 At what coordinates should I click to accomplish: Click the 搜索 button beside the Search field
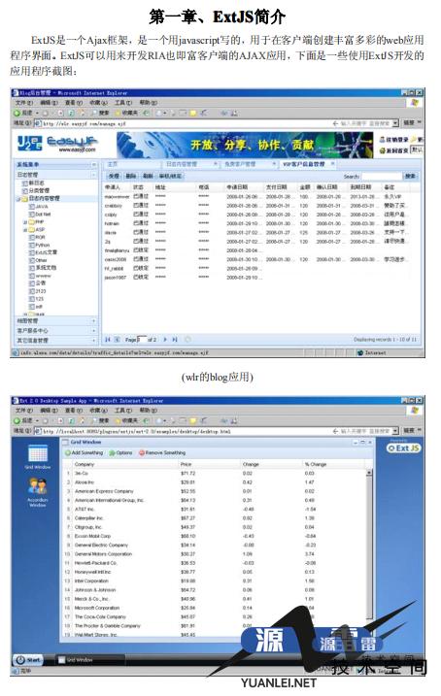click(x=410, y=177)
